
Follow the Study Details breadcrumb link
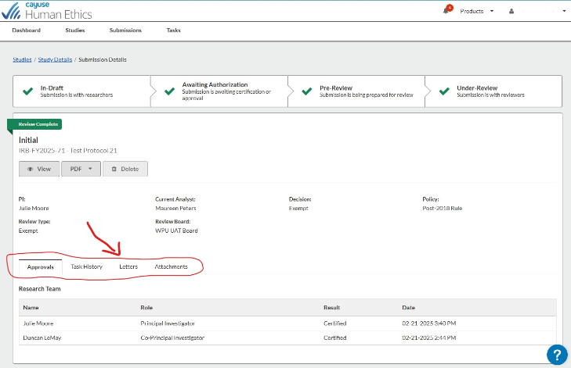point(55,59)
